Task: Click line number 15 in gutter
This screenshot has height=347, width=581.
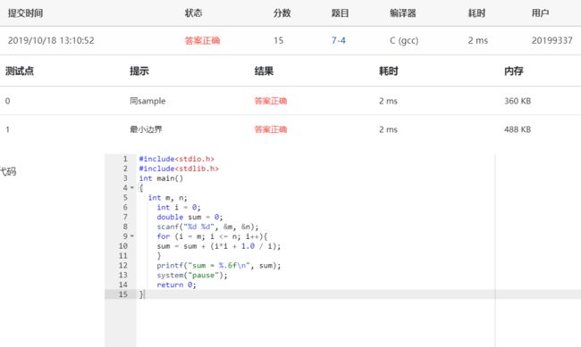Action: [x=122, y=294]
